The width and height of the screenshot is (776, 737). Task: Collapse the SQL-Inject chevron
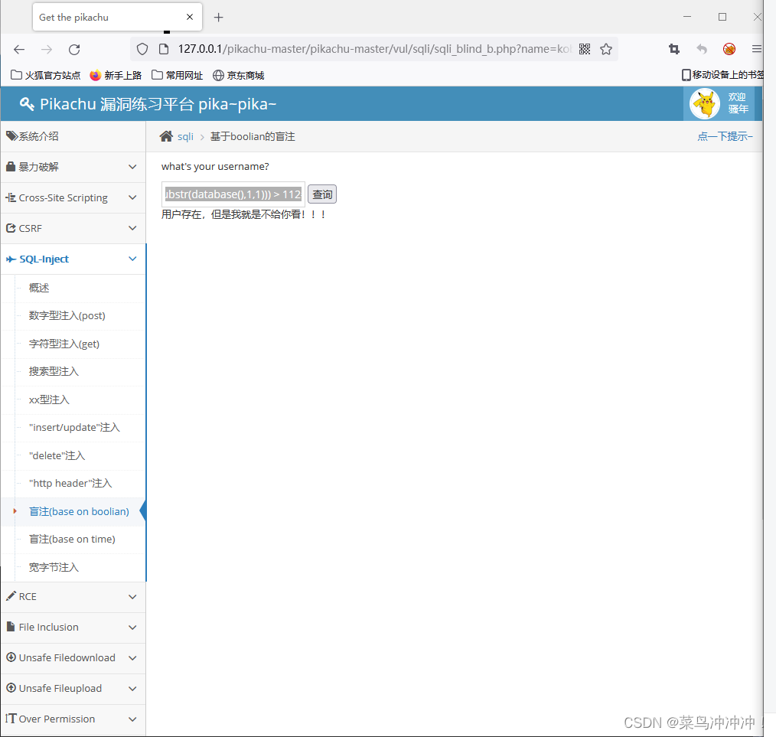tap(132, 259)
